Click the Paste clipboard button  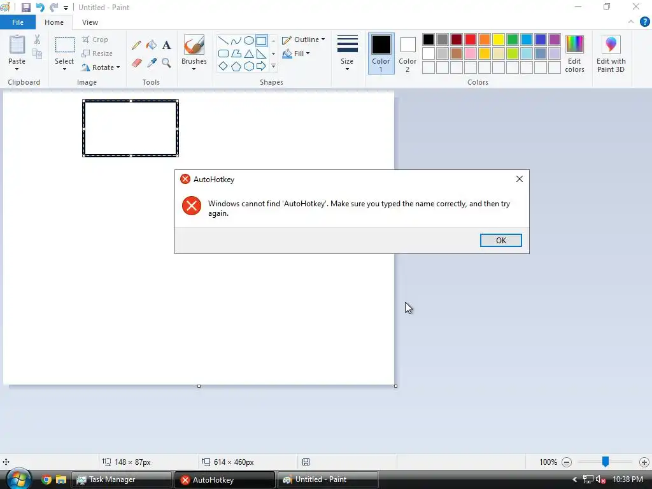point(17,49)
